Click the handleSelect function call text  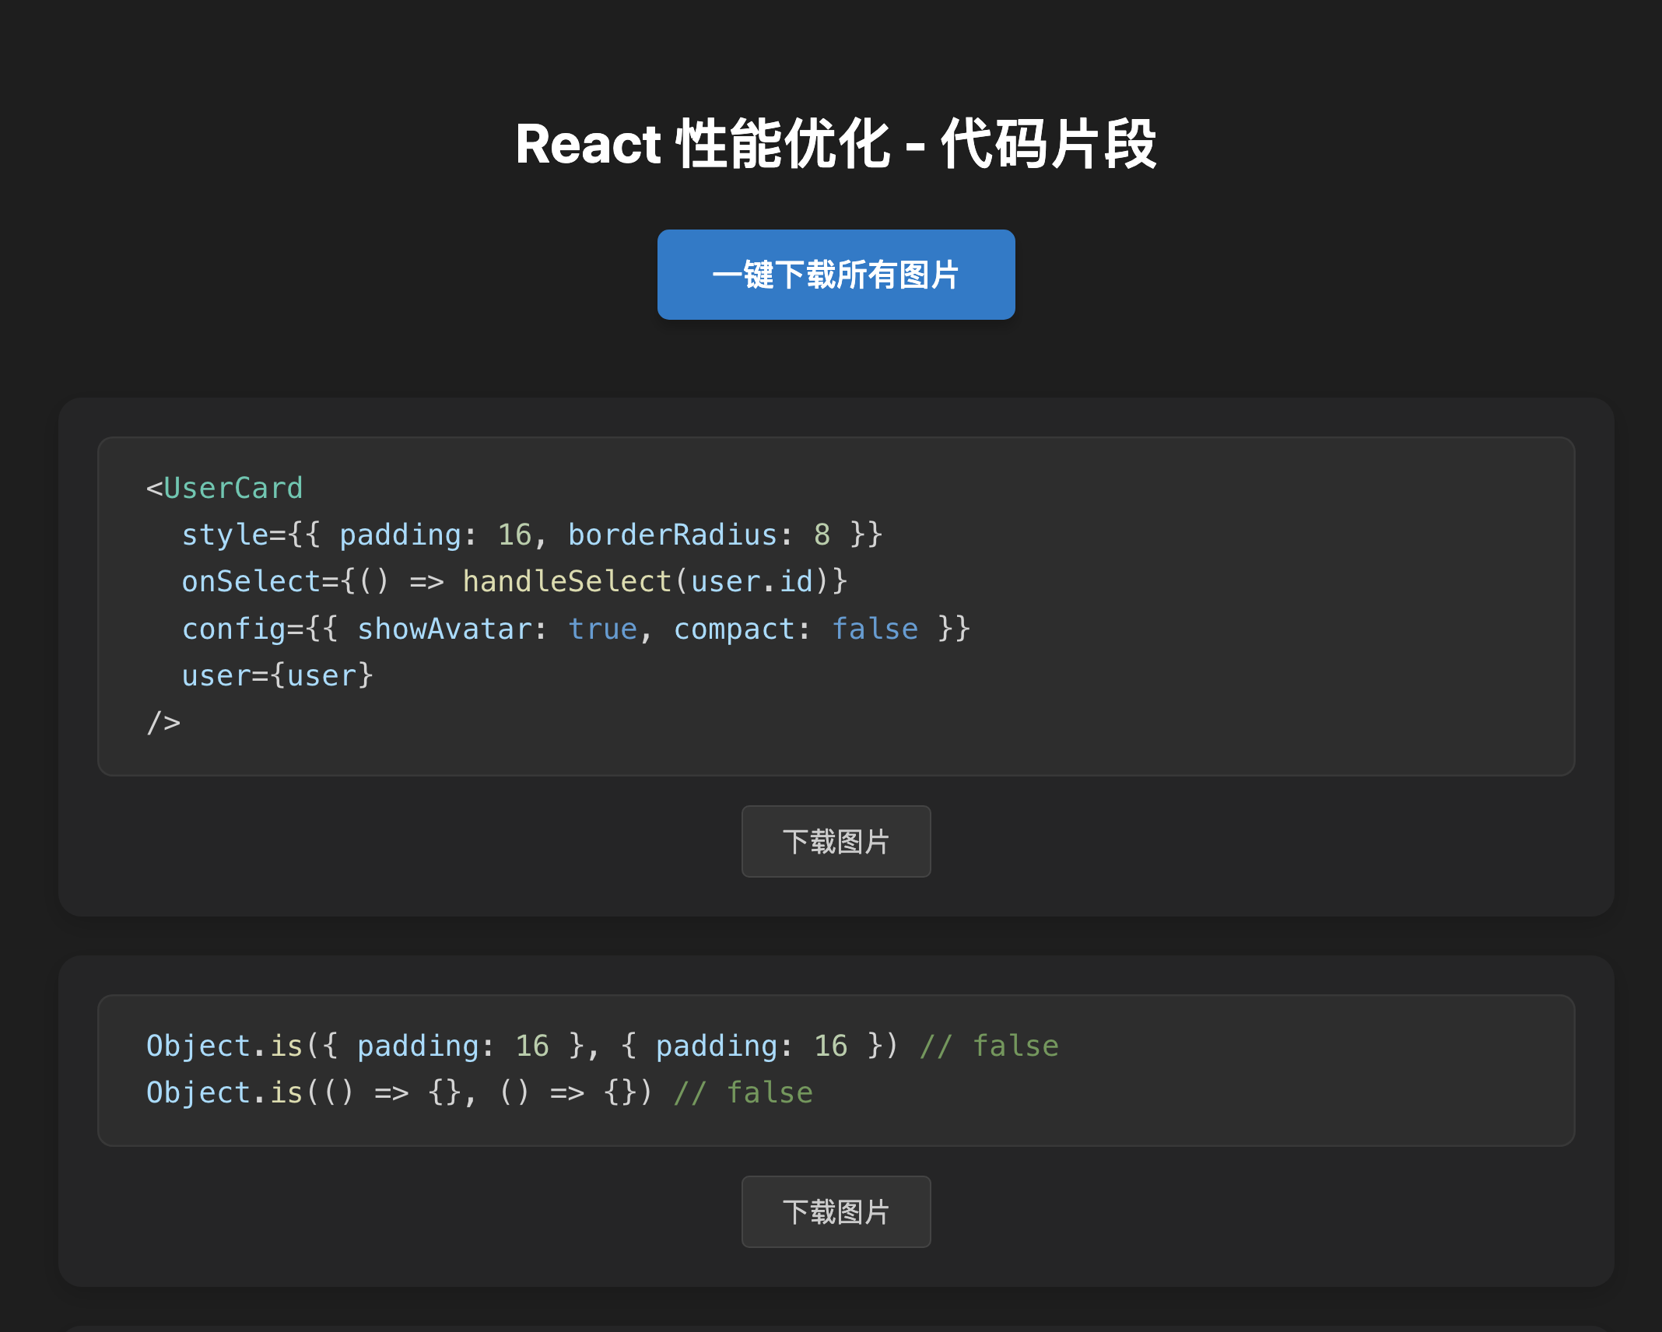[567, 582]
